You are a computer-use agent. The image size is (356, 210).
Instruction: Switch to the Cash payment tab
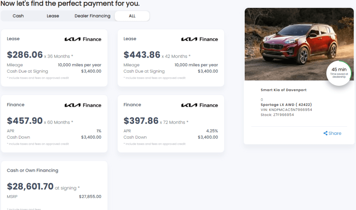(18, 16)
